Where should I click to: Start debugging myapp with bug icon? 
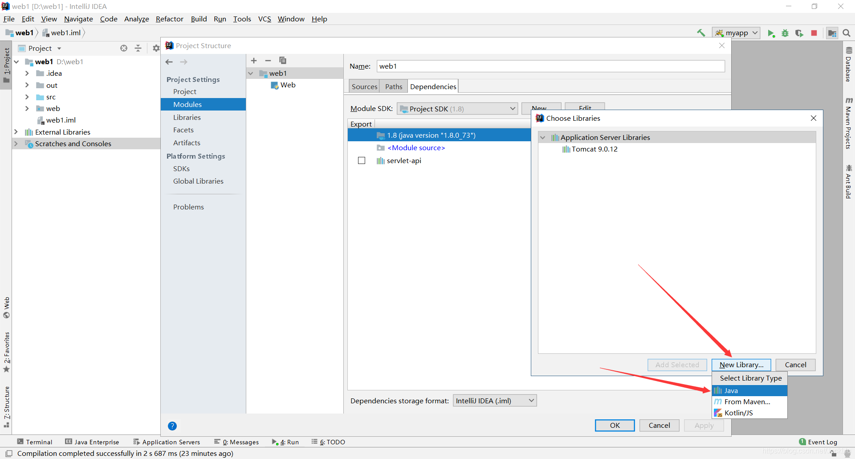click(785, 33)
